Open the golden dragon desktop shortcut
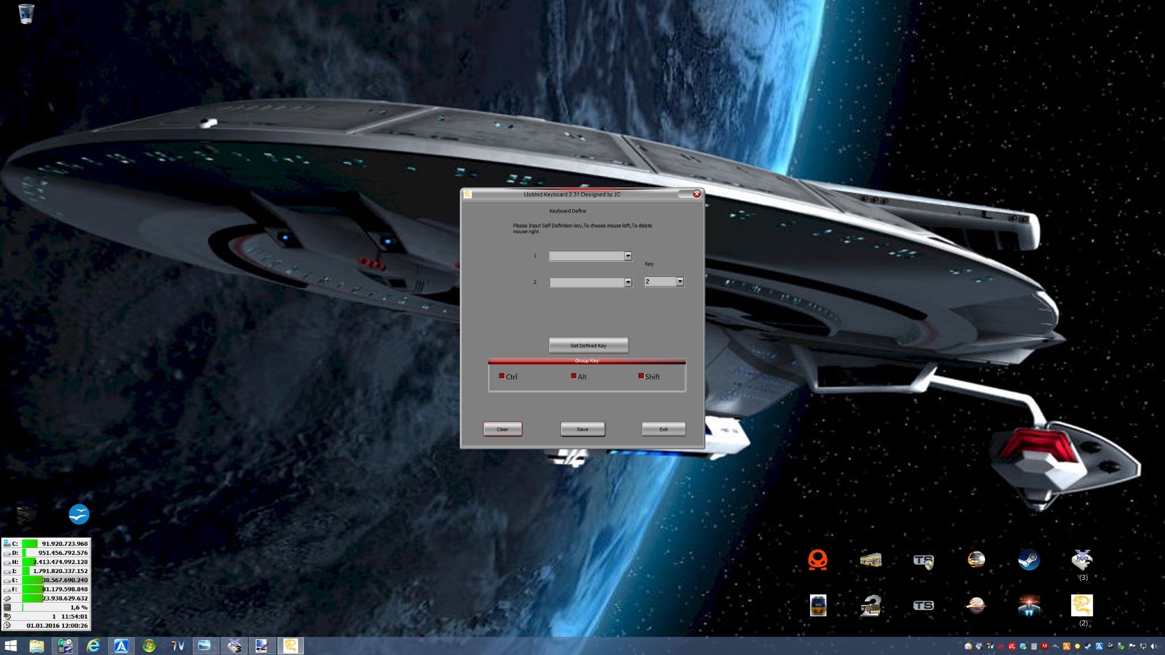This screenshot has height=655, width=1165. (1081, 606)
